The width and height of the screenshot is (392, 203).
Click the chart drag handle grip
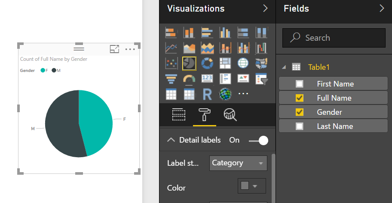(79, 49)
